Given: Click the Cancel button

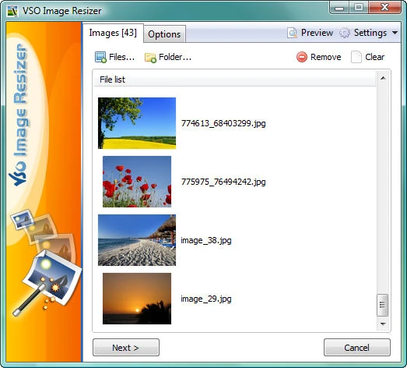Looking at the screenshot, I should [x=357, y=348].
